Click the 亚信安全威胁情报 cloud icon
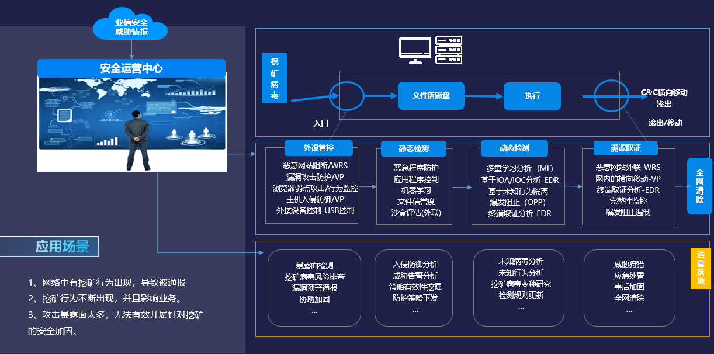The height and width of the screenshot is (354, 714). (x=131, y=27)
